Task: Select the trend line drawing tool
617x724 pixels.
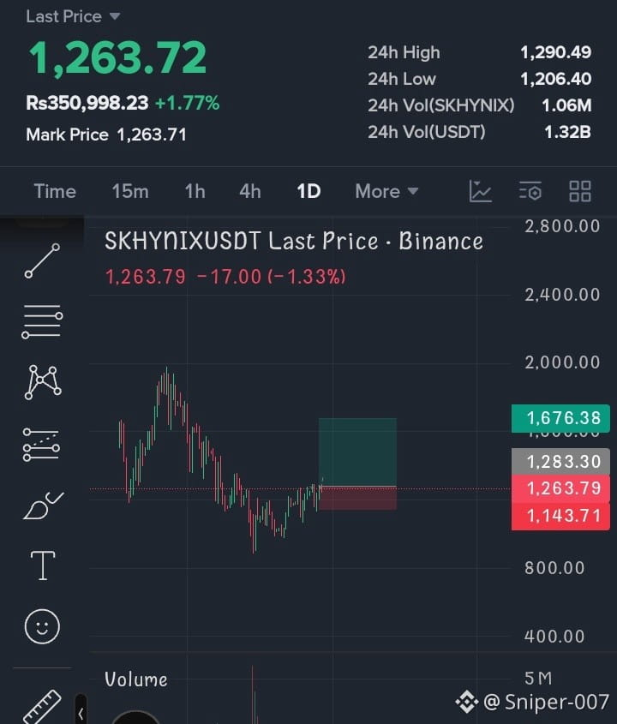Action: 42,260
